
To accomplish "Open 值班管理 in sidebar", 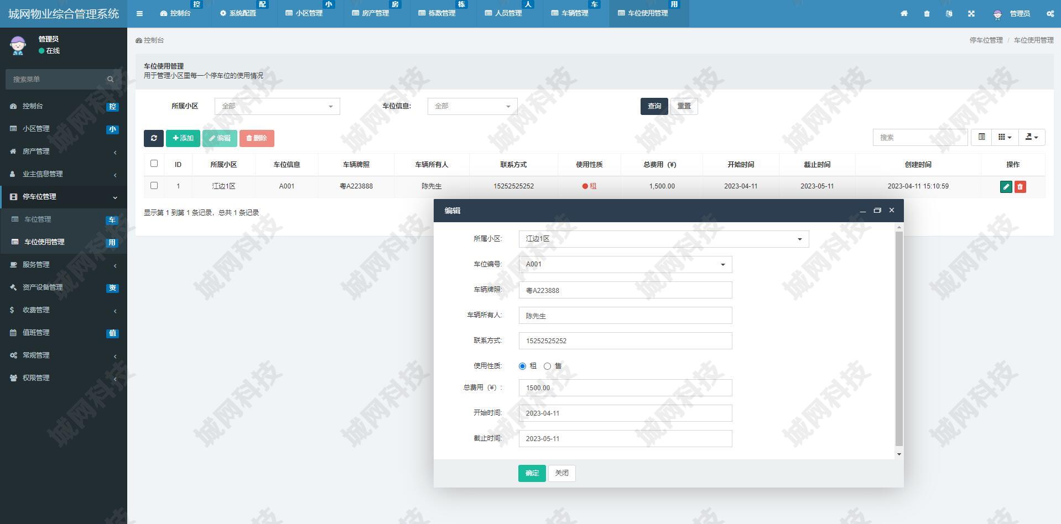I will tap(64, 333).
